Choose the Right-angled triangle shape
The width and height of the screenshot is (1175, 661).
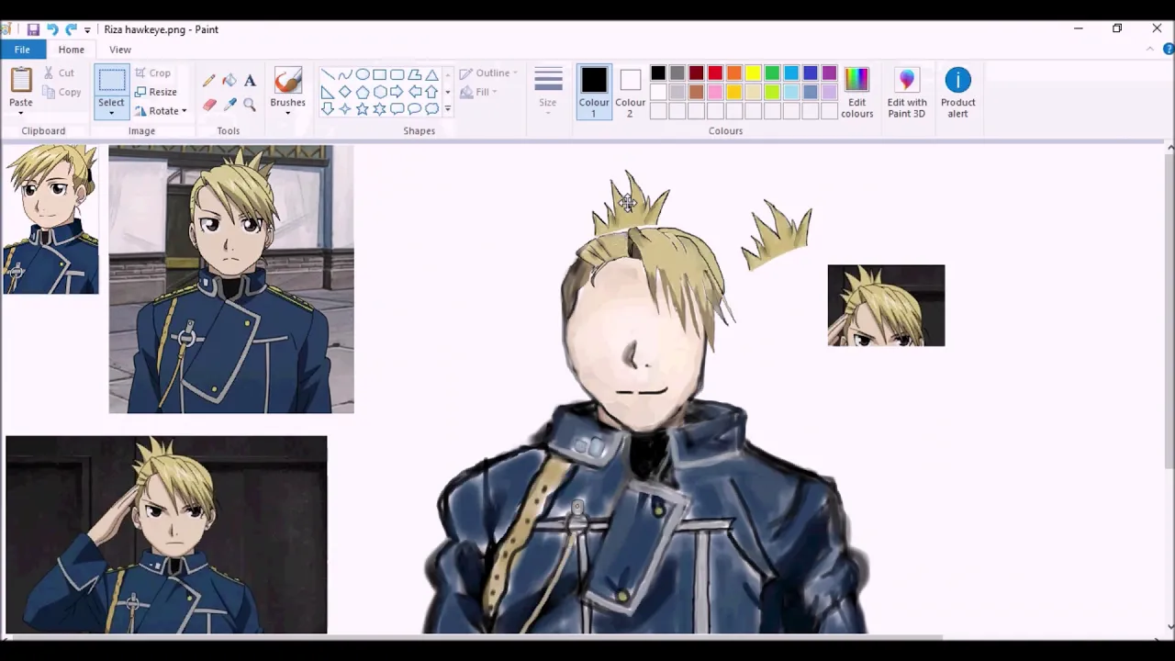pos(328,92)
